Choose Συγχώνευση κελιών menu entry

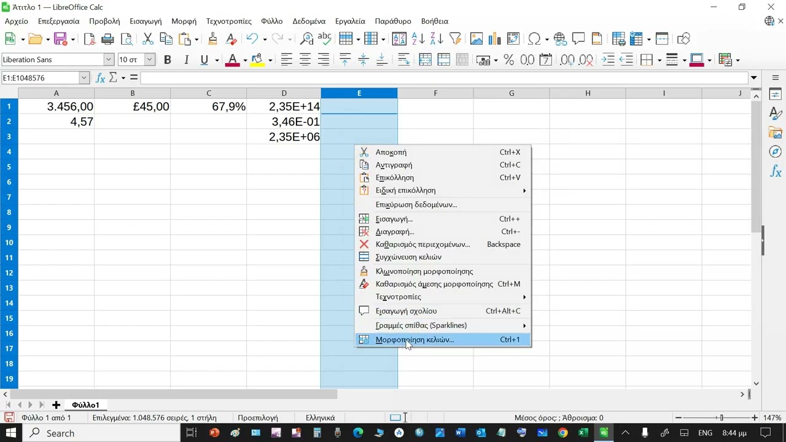pyautogui.click(x=443, y=257)
